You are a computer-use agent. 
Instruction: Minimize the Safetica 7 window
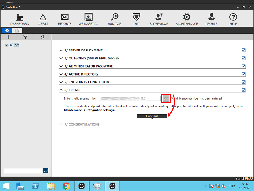tap(238, 7)
